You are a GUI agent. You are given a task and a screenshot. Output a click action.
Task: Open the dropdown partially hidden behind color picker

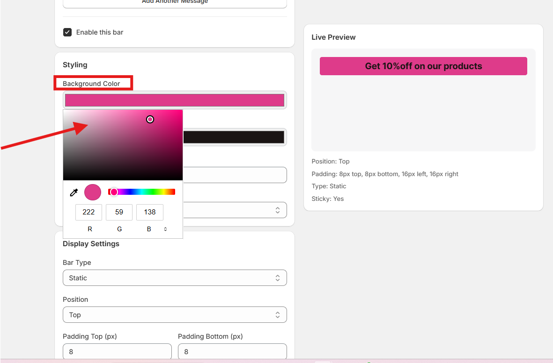click(x=234, y=210)
